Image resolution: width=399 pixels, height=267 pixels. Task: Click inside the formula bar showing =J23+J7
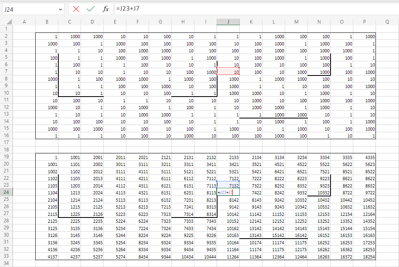click(x=243, y=9)
